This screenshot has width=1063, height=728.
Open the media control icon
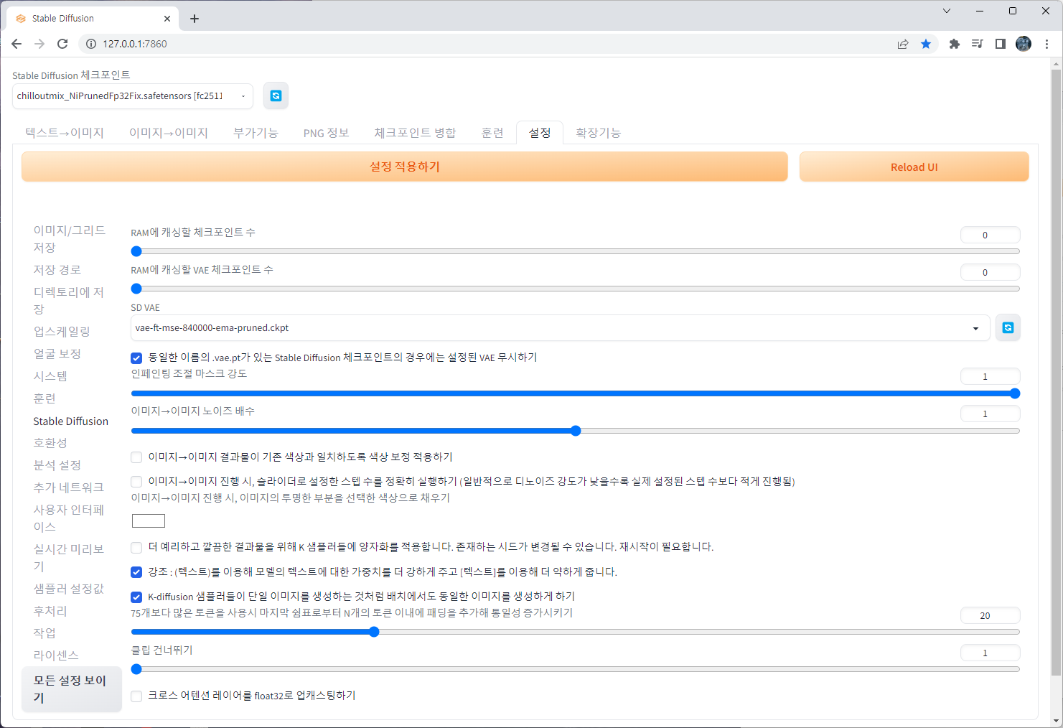977,44
